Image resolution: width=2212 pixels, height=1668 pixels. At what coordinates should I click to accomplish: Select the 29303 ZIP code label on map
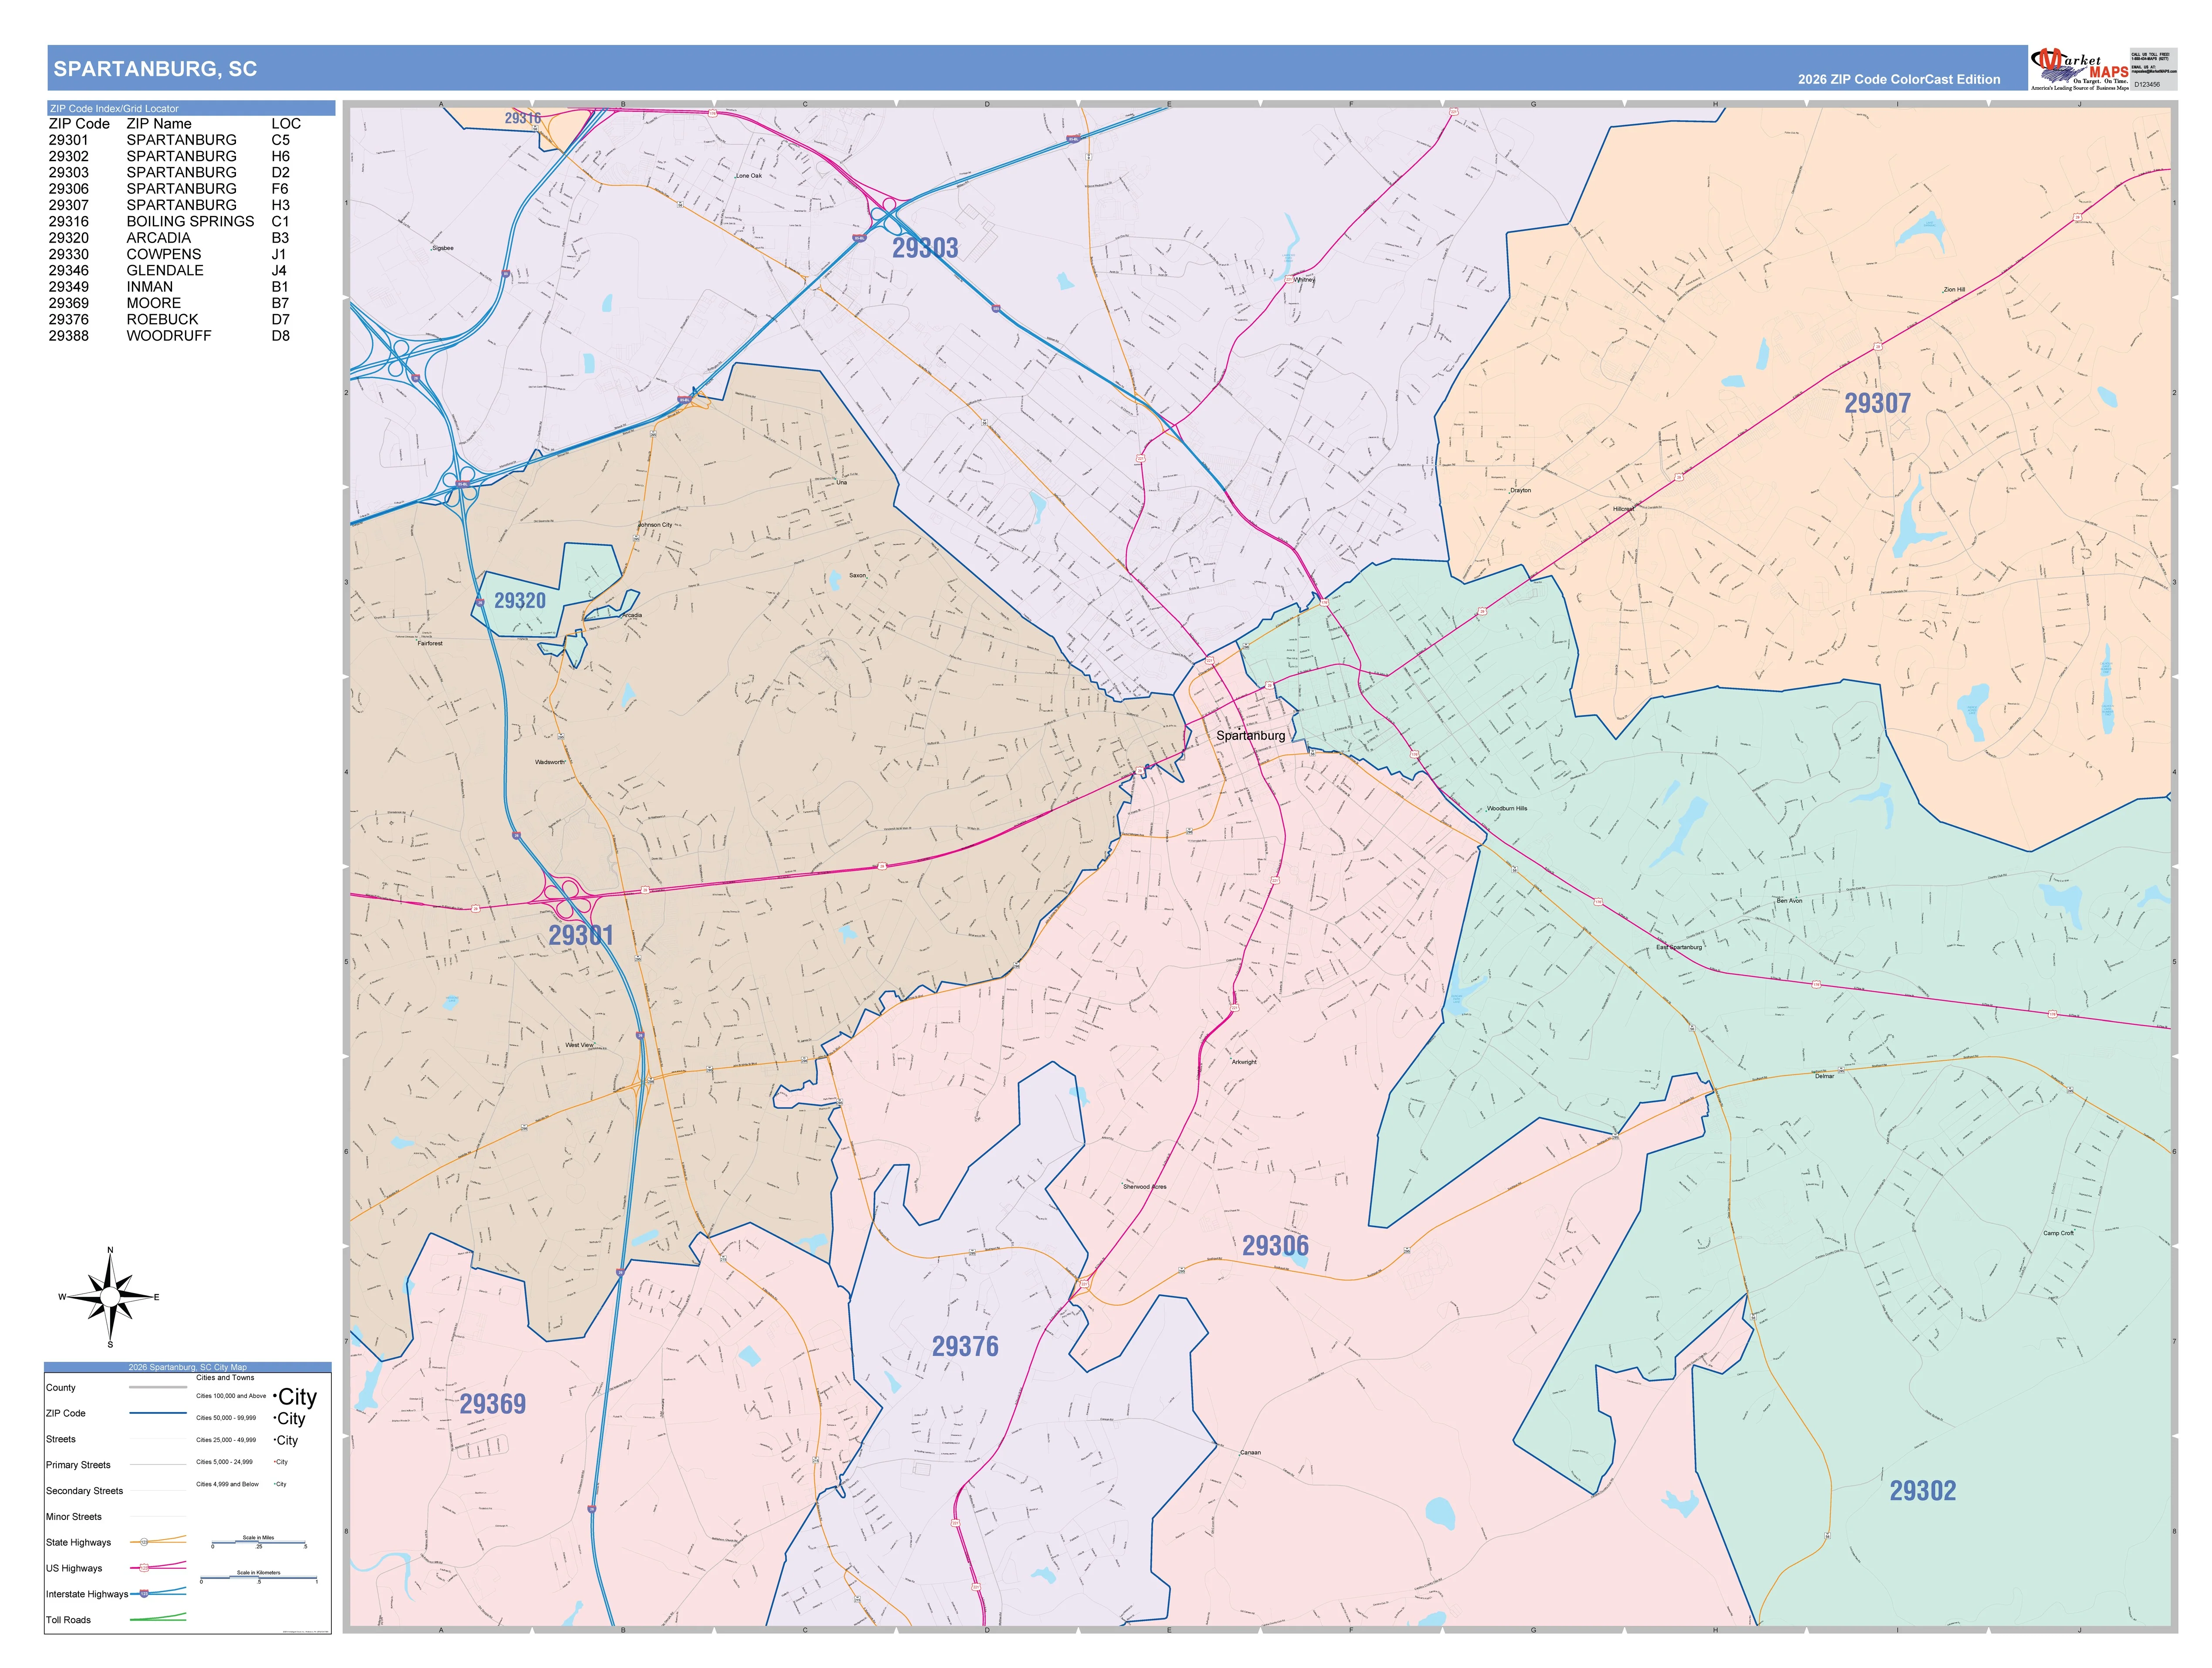click(925, 248)
